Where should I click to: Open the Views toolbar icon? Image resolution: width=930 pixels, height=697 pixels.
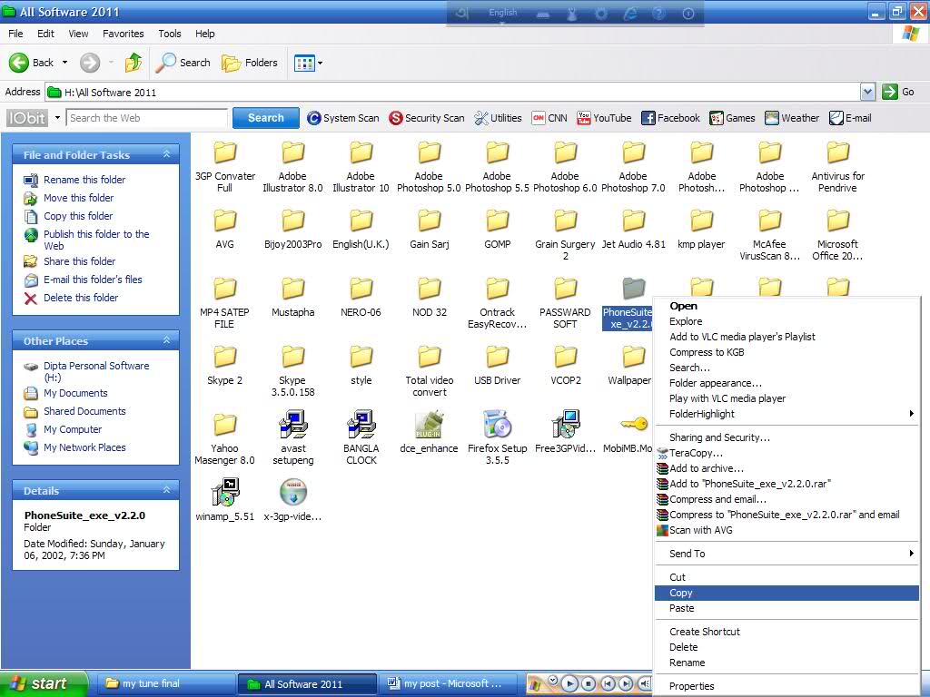304,63
